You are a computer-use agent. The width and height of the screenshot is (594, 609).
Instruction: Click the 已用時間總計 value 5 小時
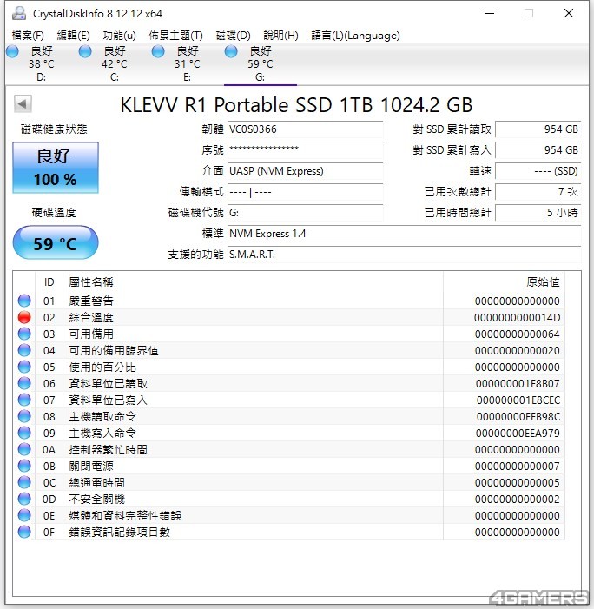pyautogui.click(x=538, y=213)
